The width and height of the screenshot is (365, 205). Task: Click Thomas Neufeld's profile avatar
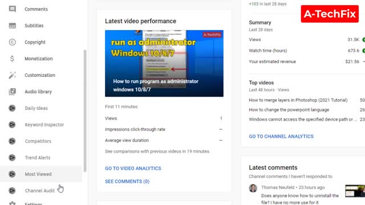coord(253,188)
